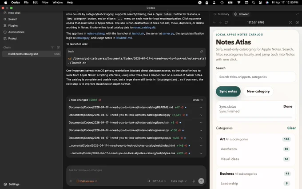Open the Full access permissions dropdown
The height and width of the screenshot is (189, 302).
pyautogui.click(x=87, y=181)
